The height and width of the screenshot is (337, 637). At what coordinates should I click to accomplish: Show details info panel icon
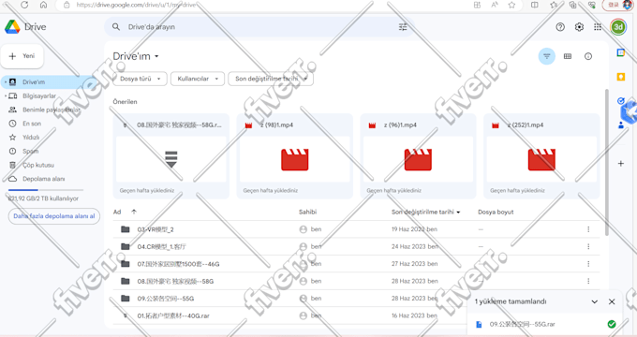588,56
